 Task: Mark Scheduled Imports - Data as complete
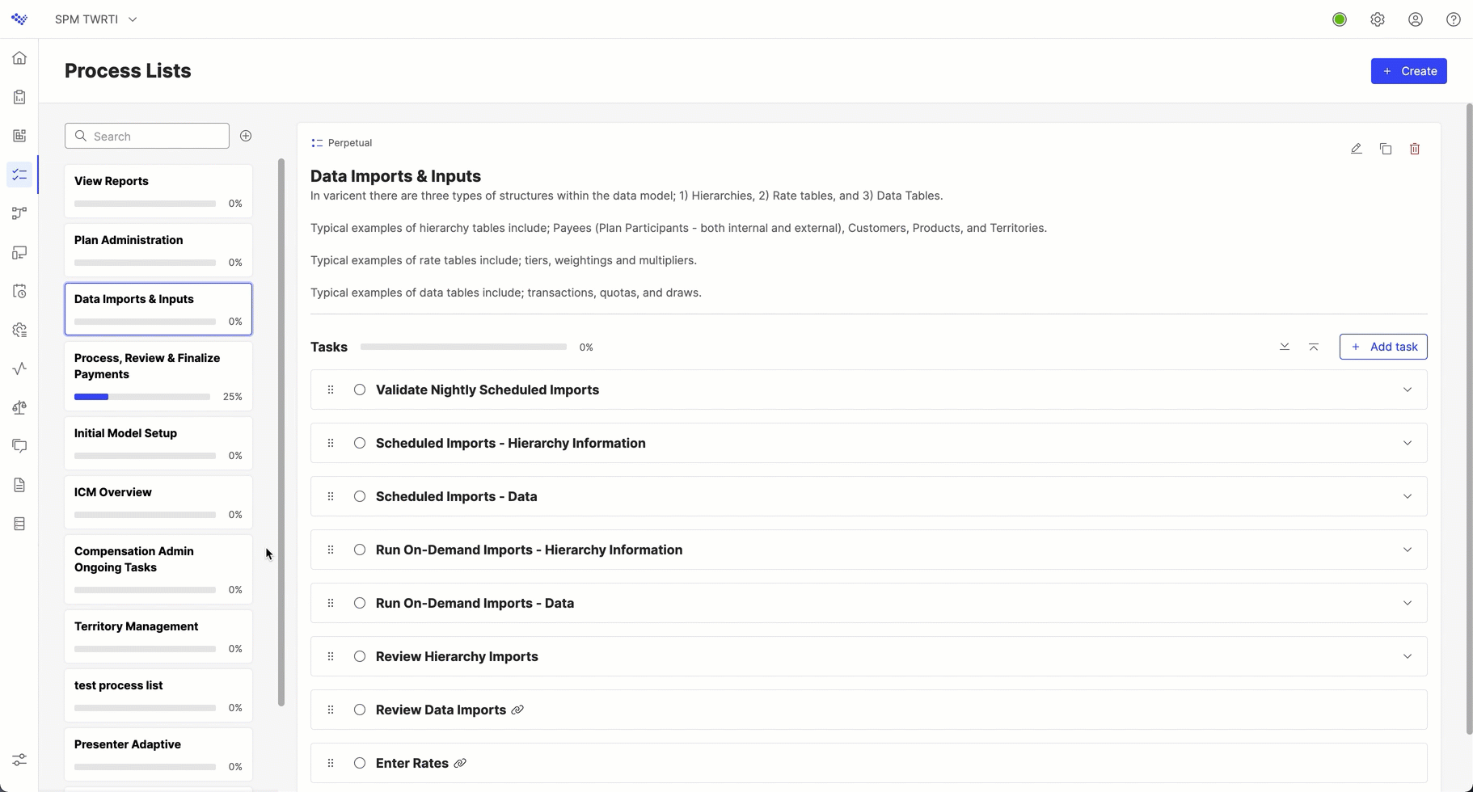360,496
